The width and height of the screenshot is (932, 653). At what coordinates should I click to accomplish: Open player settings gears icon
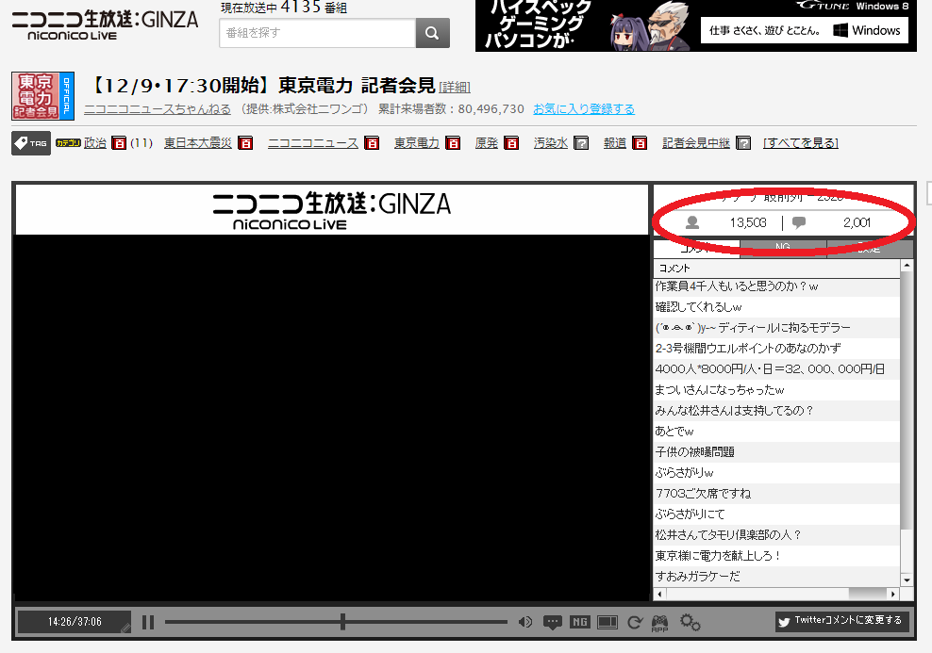691,622
